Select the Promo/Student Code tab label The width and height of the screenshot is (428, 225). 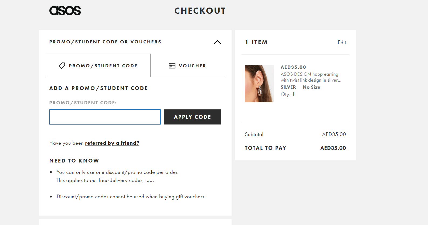pyautogui.click(x=103, y=66)
